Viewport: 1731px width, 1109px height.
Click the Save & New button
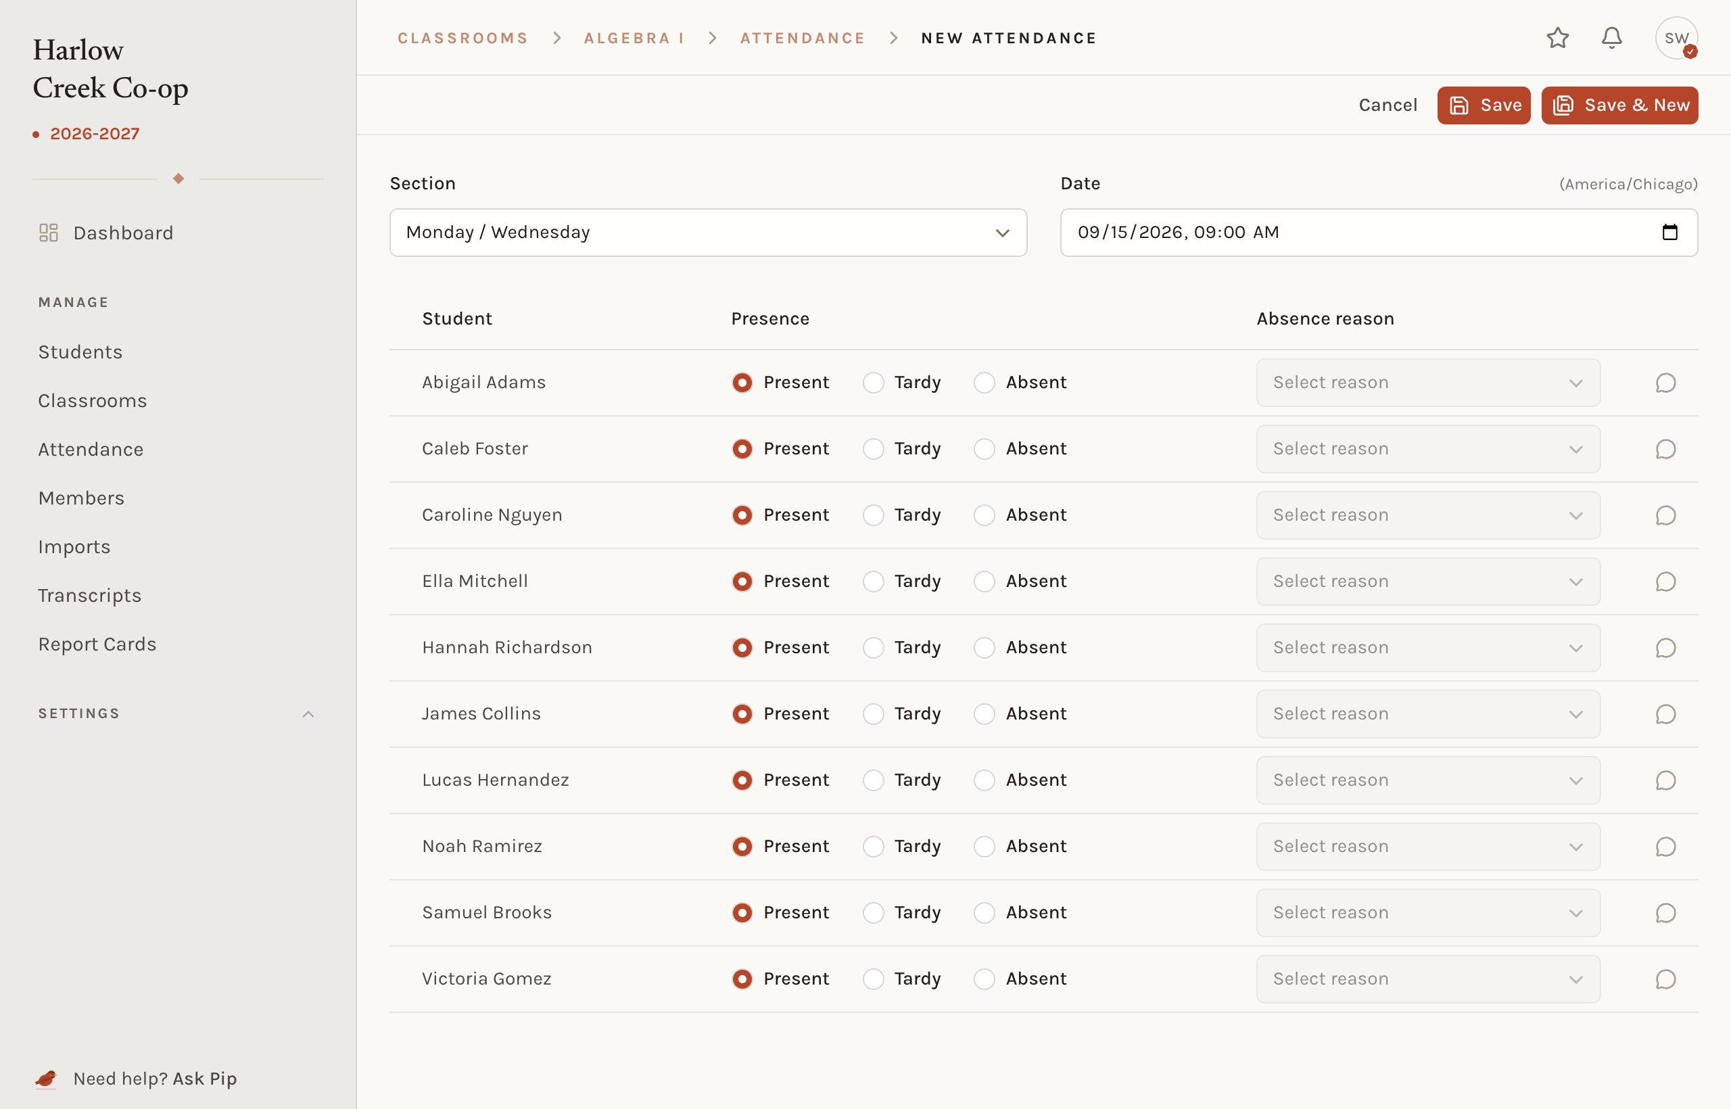point(1619,105)
